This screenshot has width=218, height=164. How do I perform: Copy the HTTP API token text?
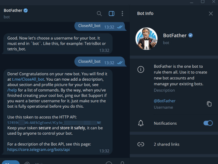(54, 123)
